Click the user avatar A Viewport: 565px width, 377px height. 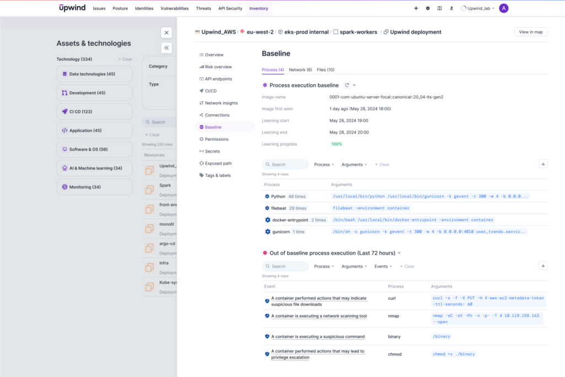pos(504,8)
